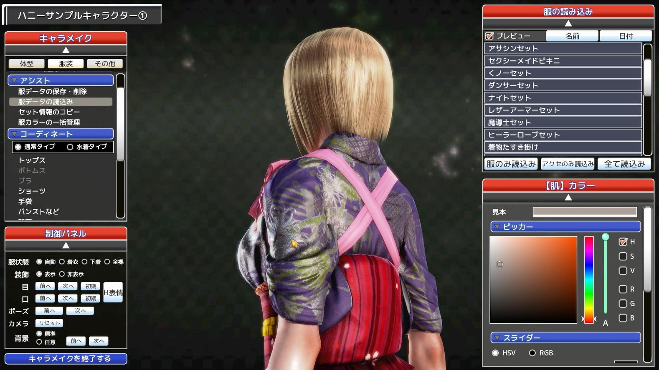The width and height of the screenshot is (659, 370).
Task: Click the 見本 color sample swatch
Action: tap(585, 212)
